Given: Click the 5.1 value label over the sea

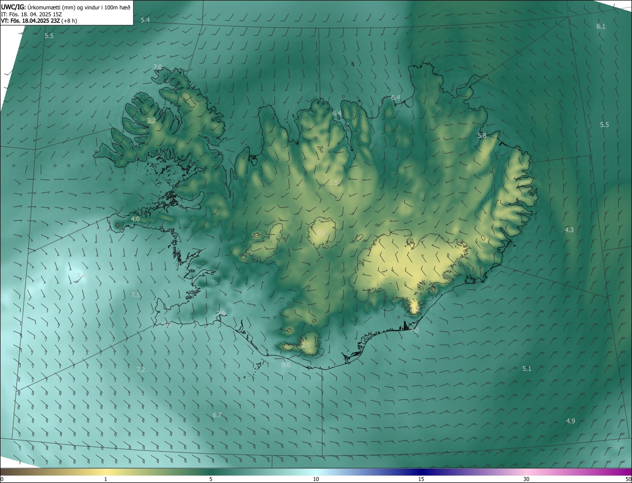Looking at the screenshot, I should coord(527,369).
